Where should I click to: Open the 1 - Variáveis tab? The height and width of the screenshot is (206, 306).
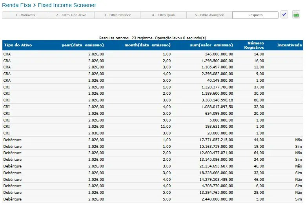coord(25,15)
